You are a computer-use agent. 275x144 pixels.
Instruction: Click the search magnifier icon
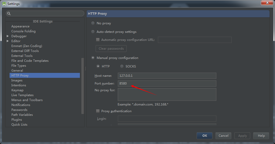click(x=9, y=13)
